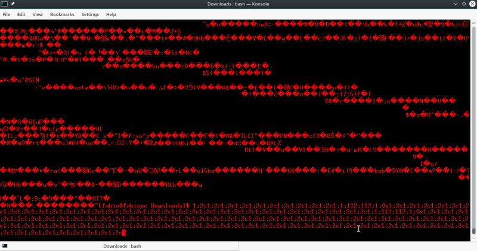This screenshot has height=251, width=477.
Task: Open the View menu
Action: [x=38, y=14]
